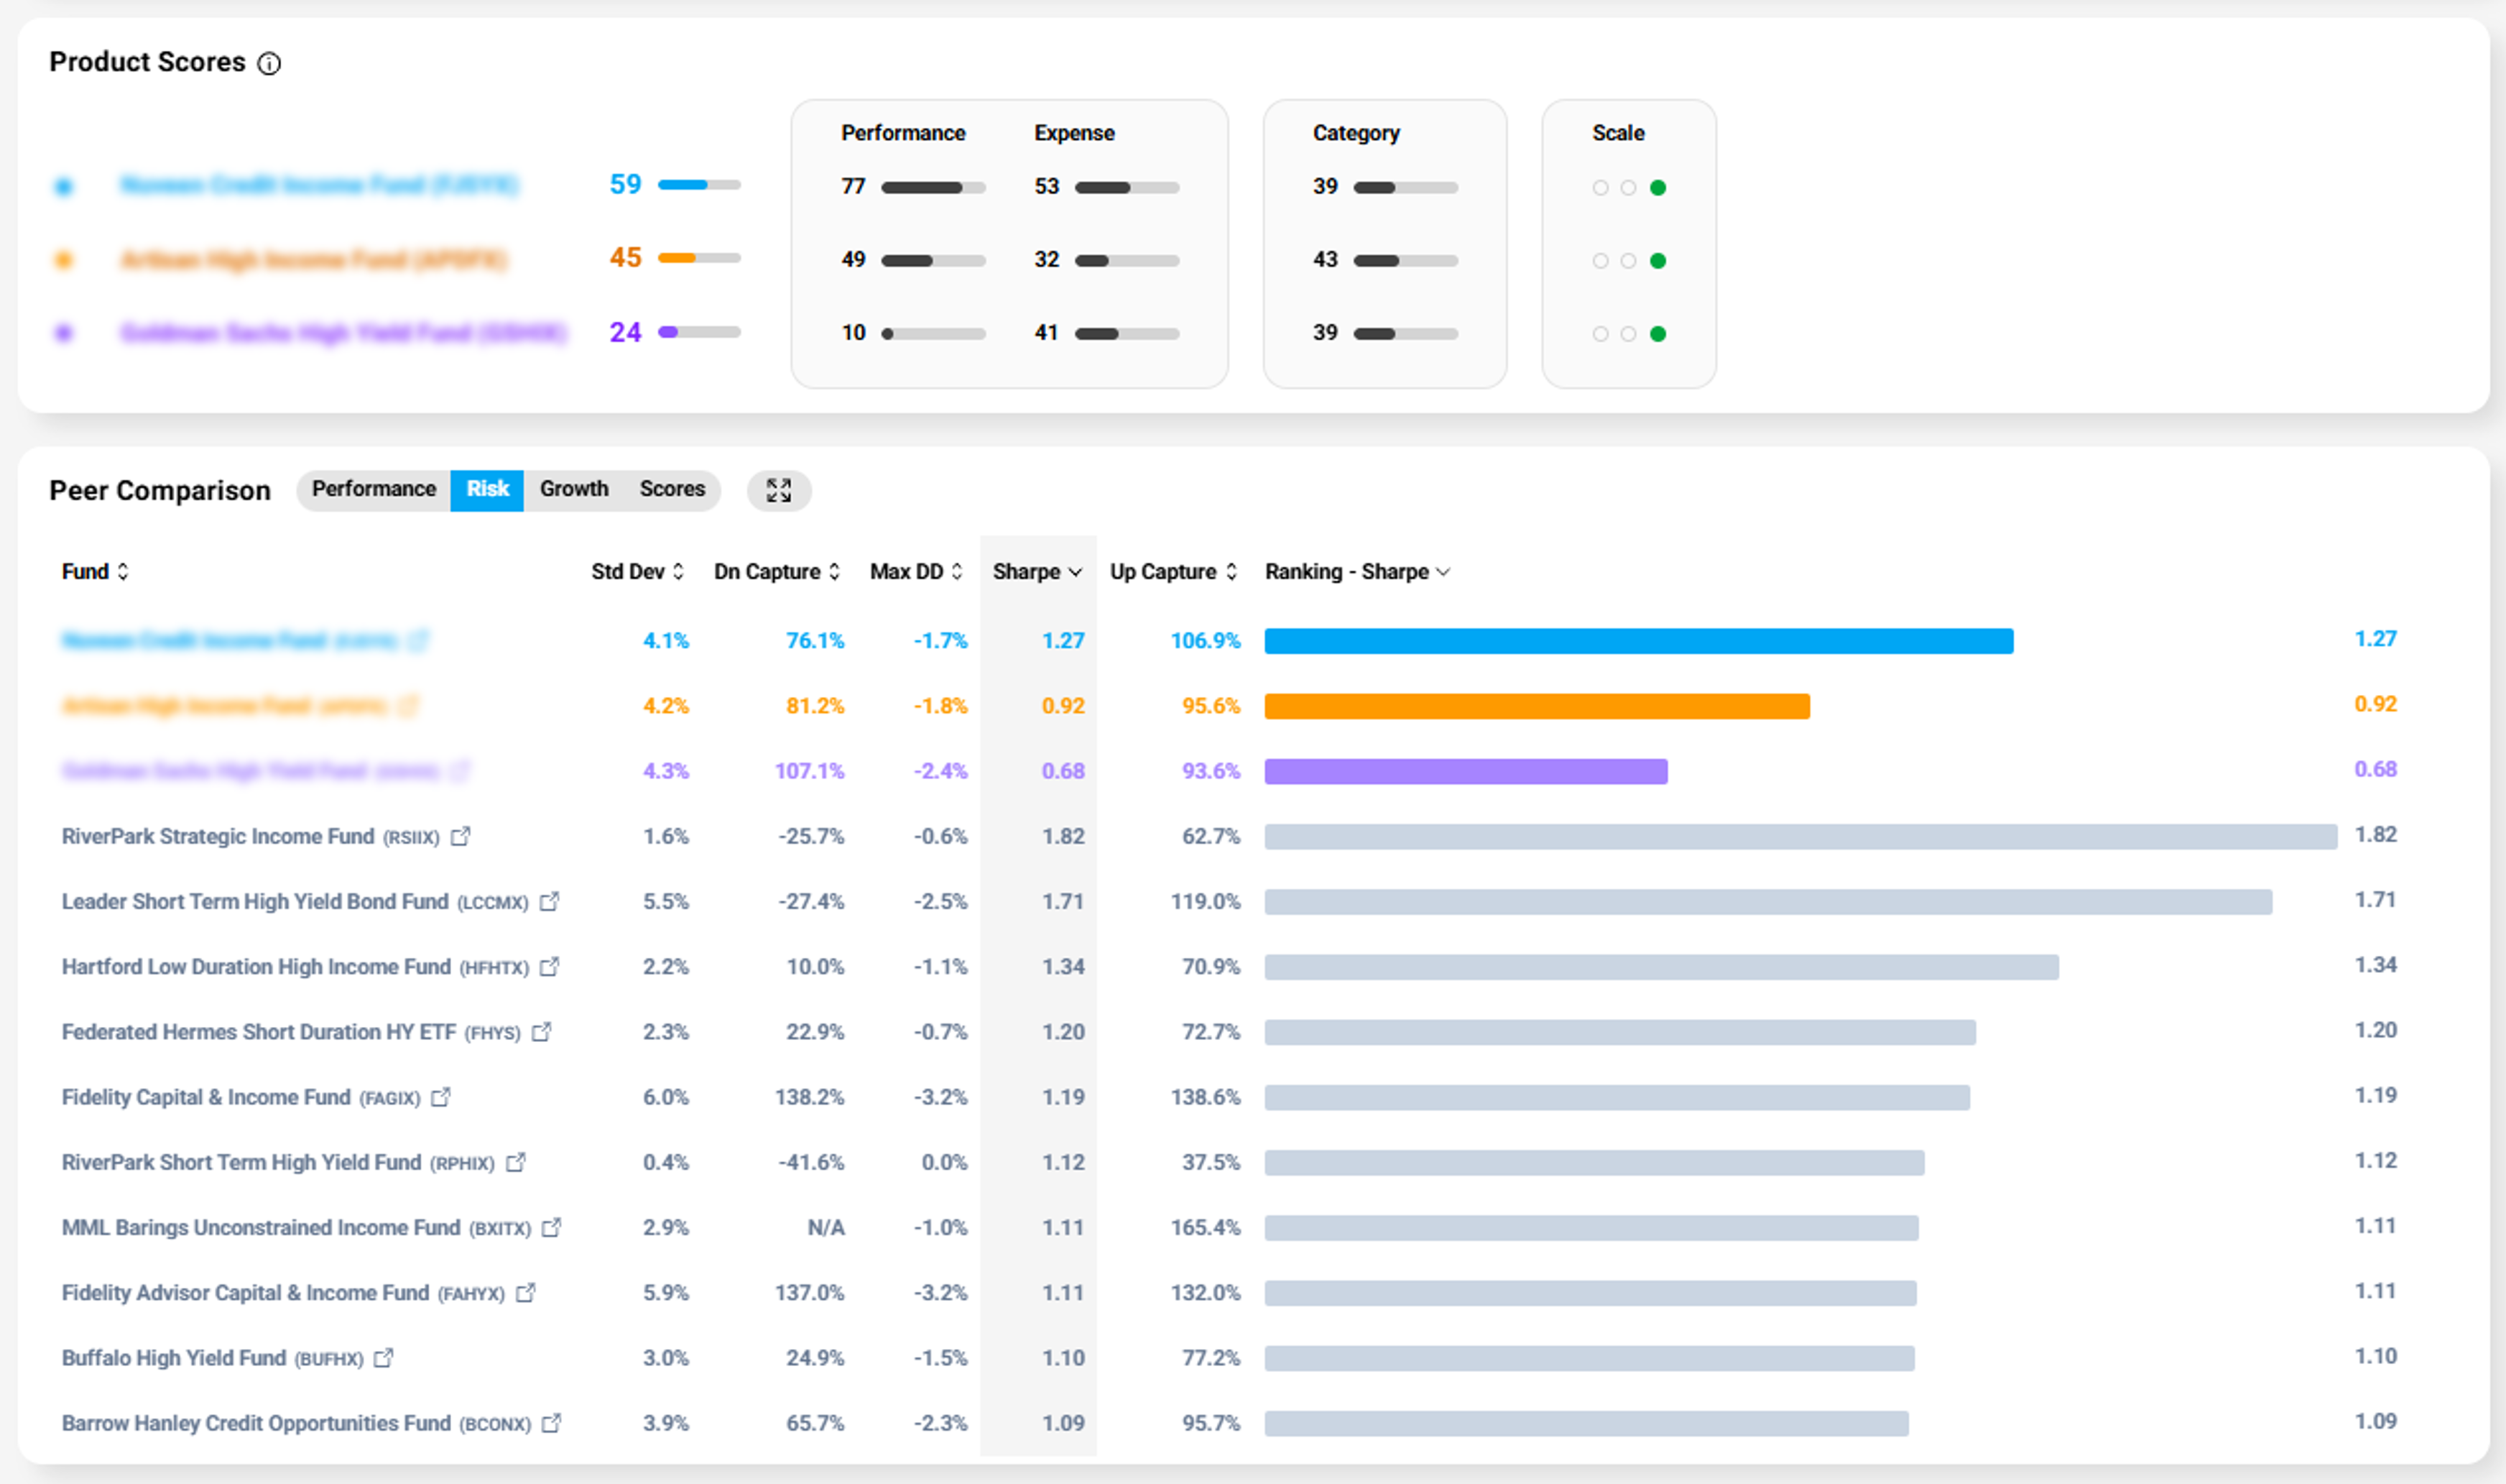2506x1484 pixels.
Task: Click middle empty Scale dot in top row
Action: [1628, 188]
